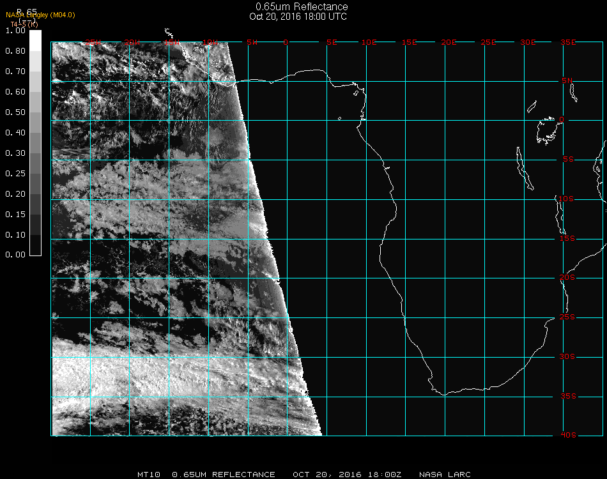The image size is (607, 479).
Task: Select the 5S latitude label
Action: [568, 160]
